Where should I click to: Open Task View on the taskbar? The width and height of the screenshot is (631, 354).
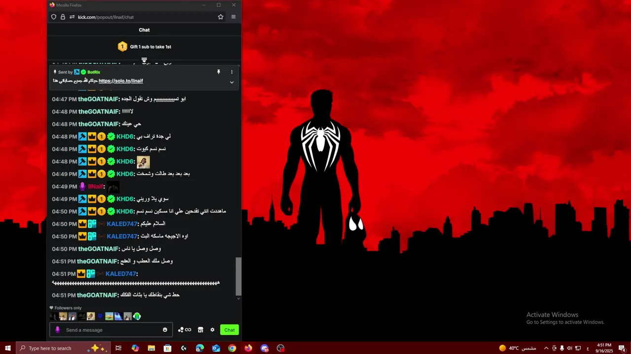(x=118, y=348)
